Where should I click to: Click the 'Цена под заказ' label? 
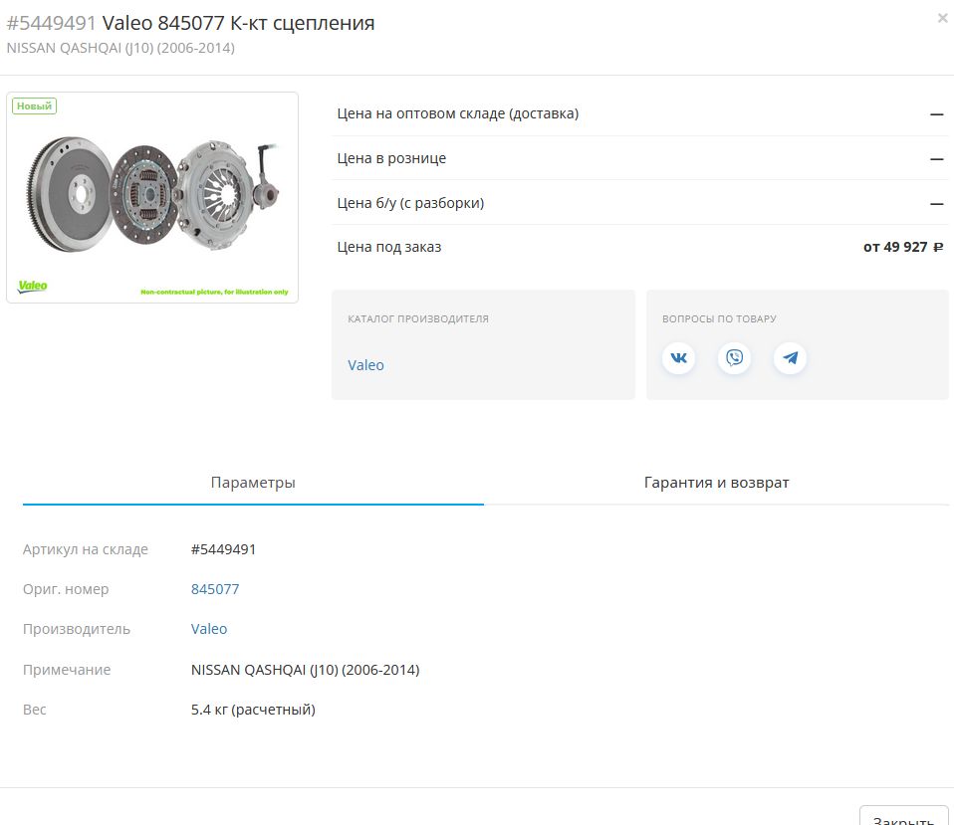388,248
